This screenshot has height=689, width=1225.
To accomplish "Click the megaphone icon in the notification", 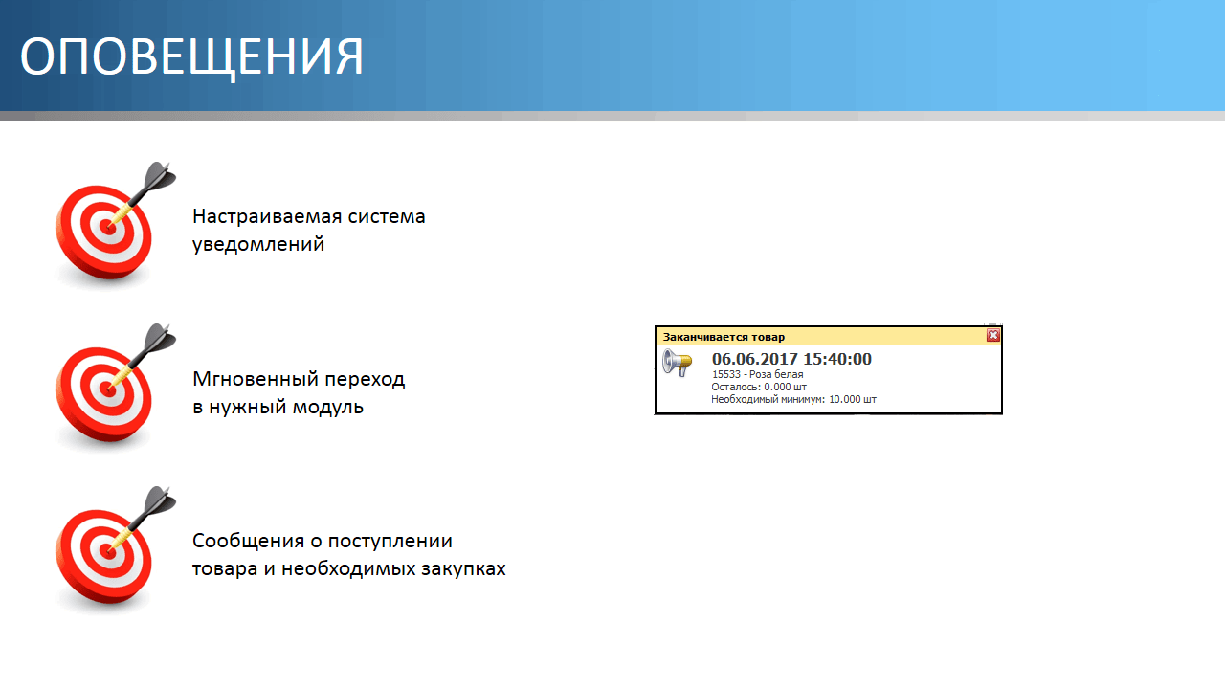I will pos(677,363).
